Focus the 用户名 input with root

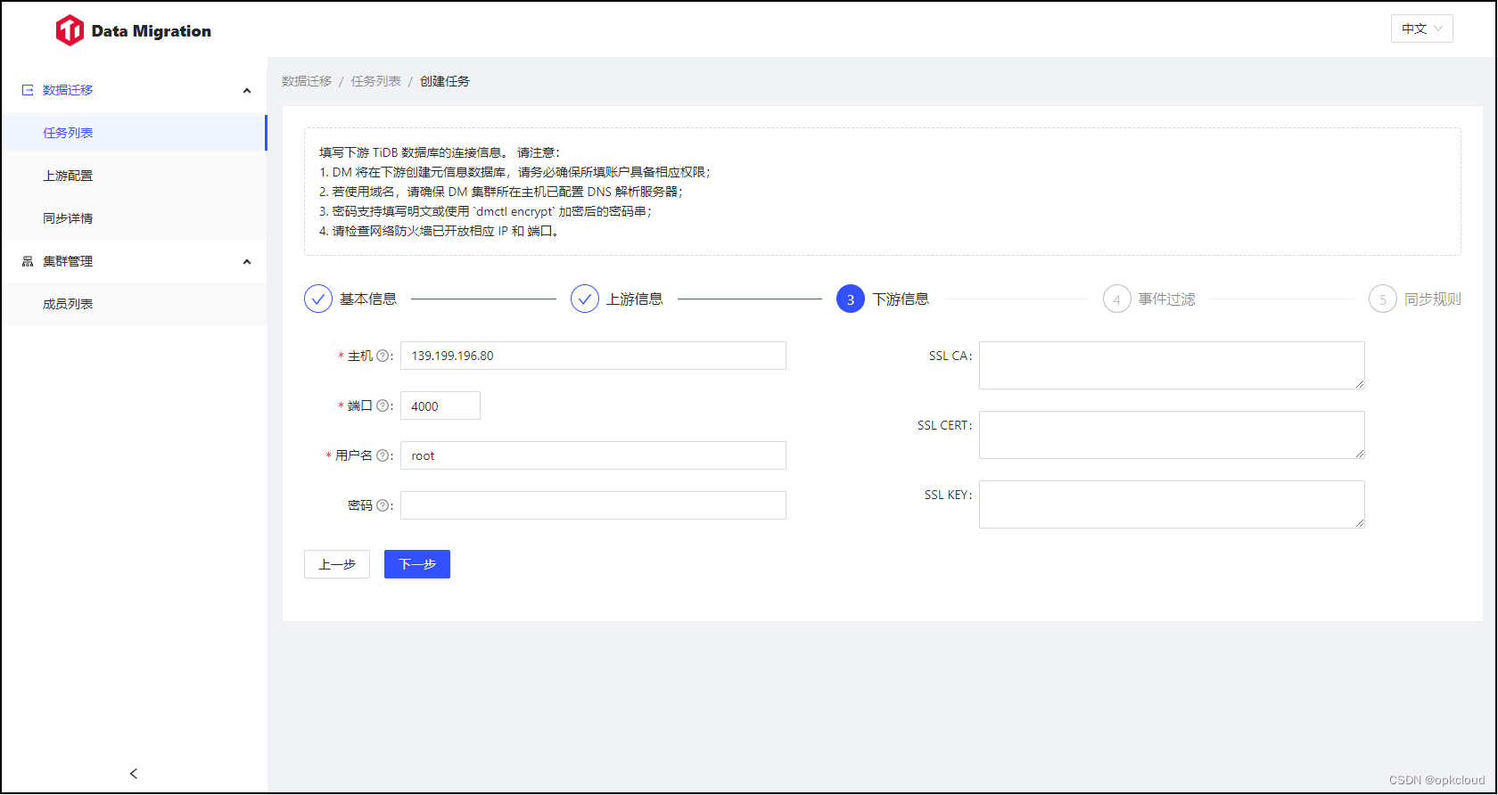(x=593, y=455)
